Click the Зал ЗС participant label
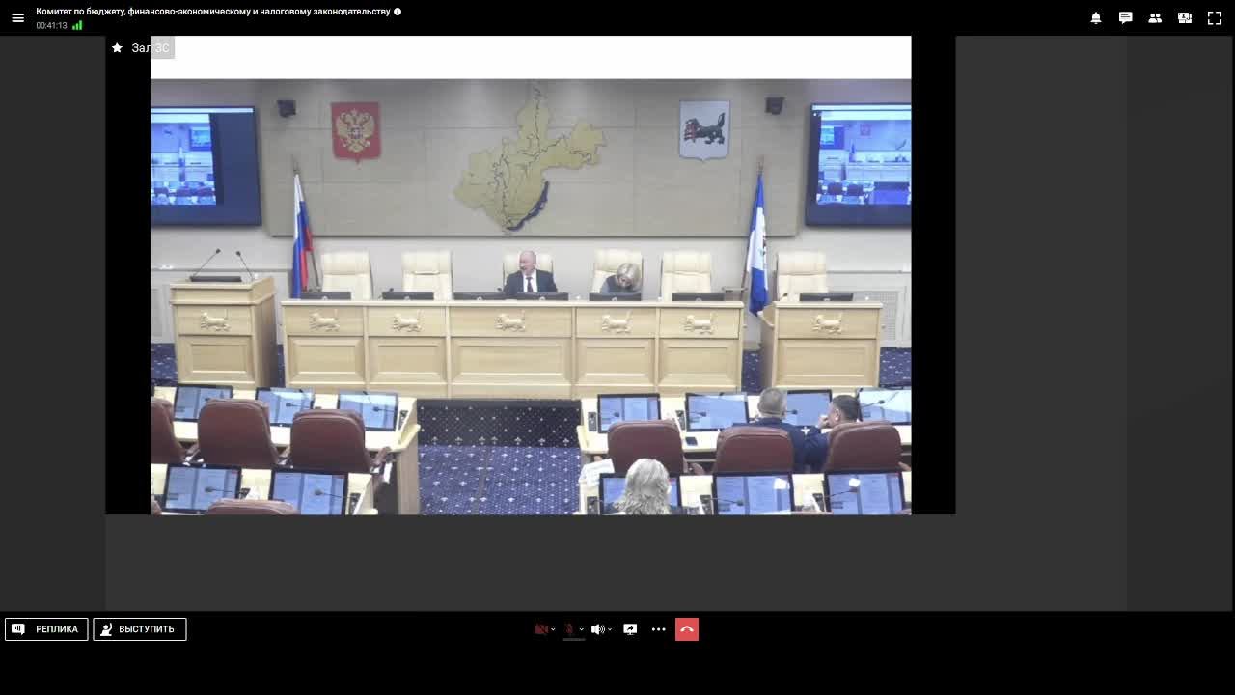The height and width of the screenshot is (695, 1235). click(151, 47)
